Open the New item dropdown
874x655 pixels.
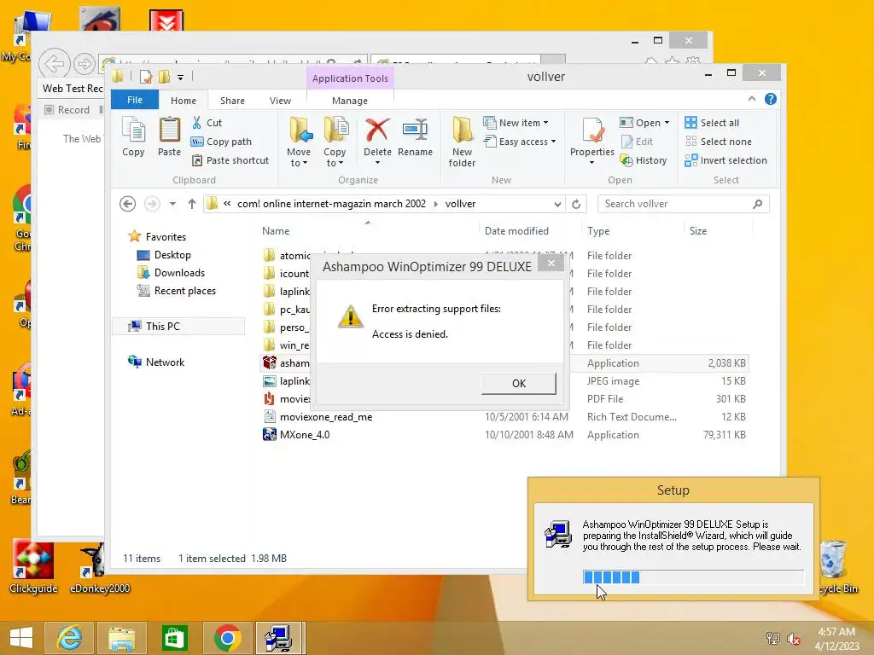click(x=516, y=123)
